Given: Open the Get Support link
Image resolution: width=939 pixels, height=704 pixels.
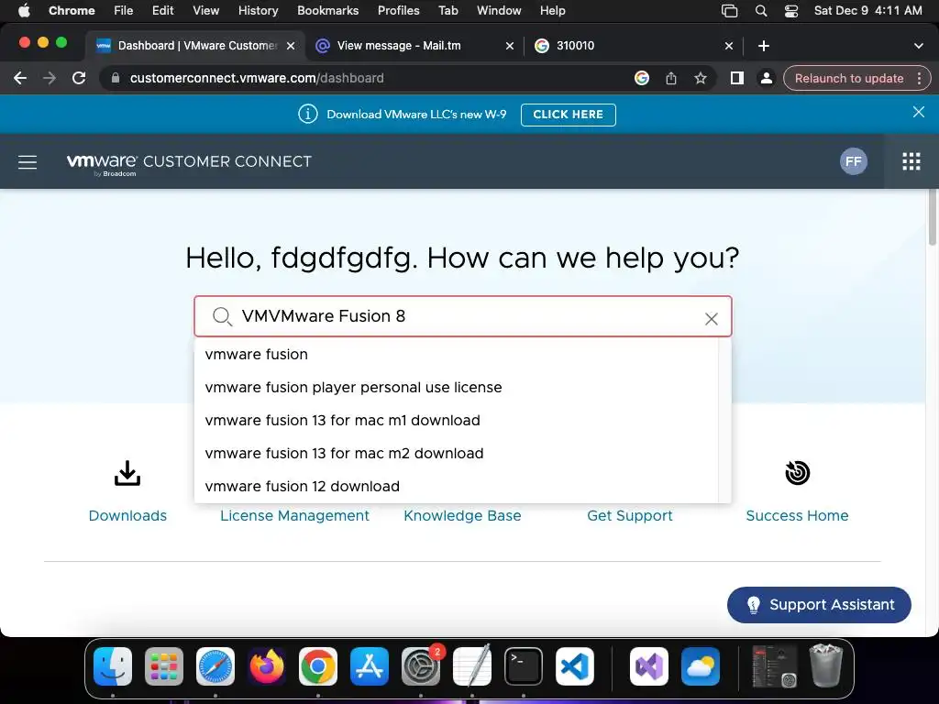Looking at the screenshot, I should point(629,515).
